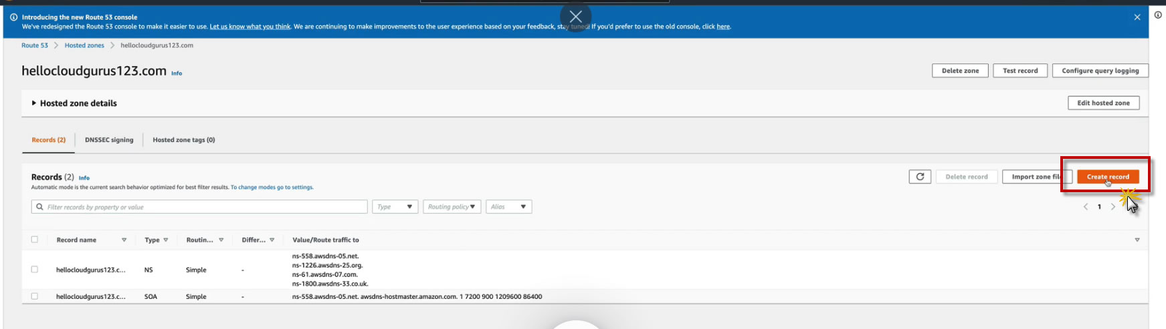Sort by Routing policy column arrow

[221, 240]
